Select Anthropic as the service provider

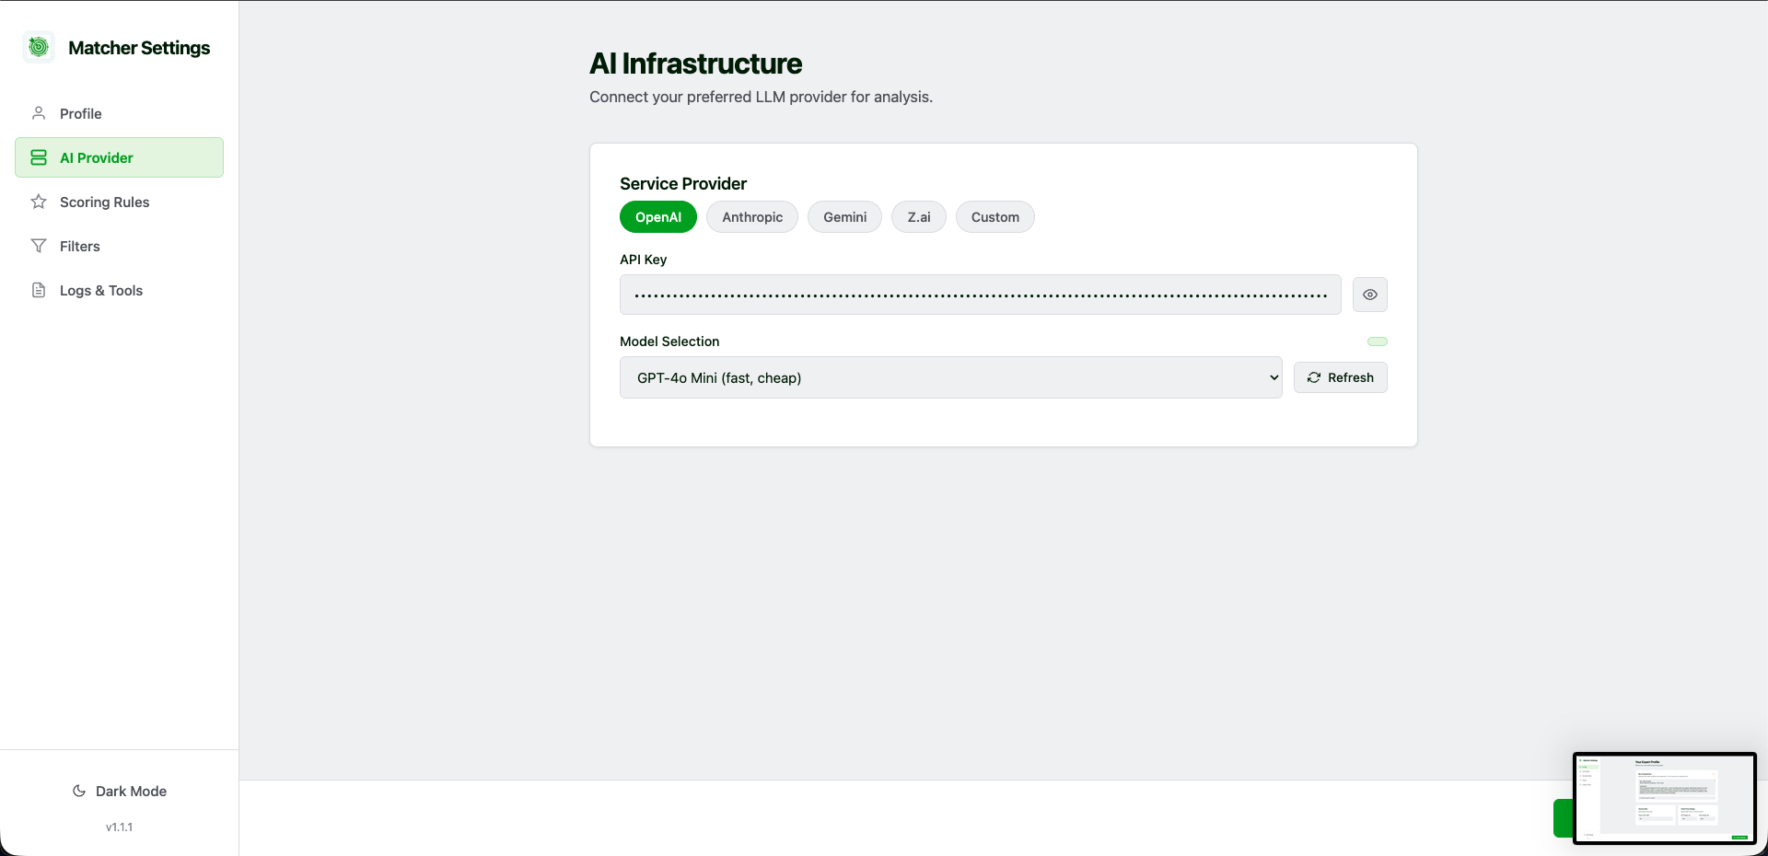click(x=751, y=217)
